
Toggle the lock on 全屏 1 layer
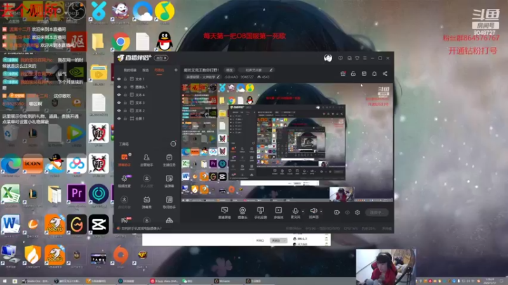point(125,118)
